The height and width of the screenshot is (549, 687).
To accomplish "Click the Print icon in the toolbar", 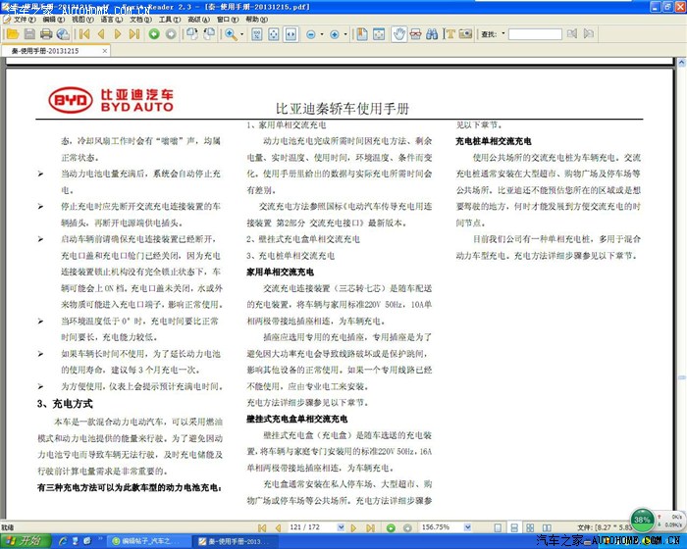I will [44, 34].
